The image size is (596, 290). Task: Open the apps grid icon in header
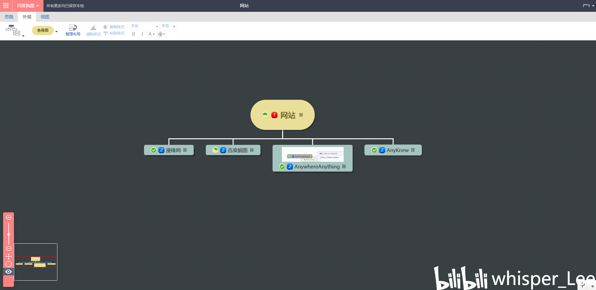[6, 6]
